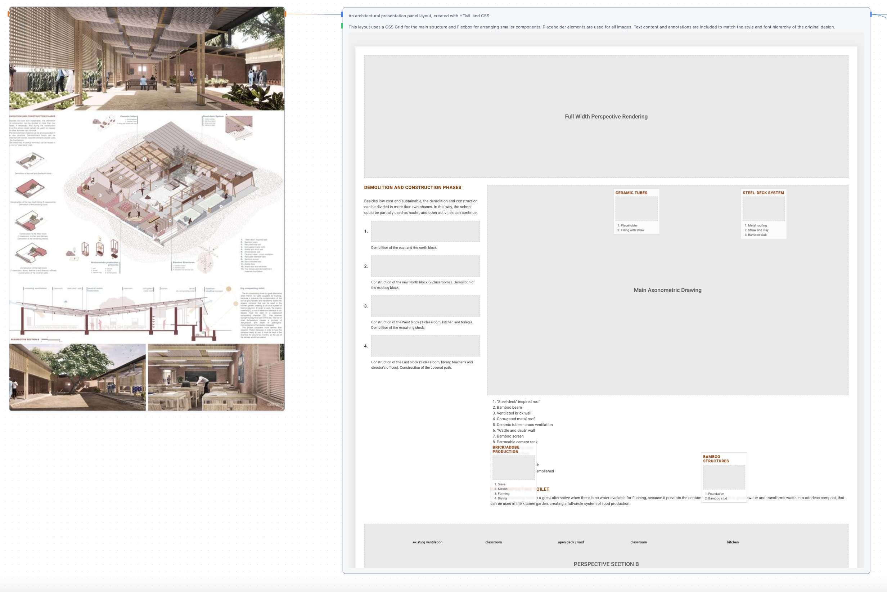Click the orange right output handle on the image node
Screen dimensions: 887x592
[285, 14]
